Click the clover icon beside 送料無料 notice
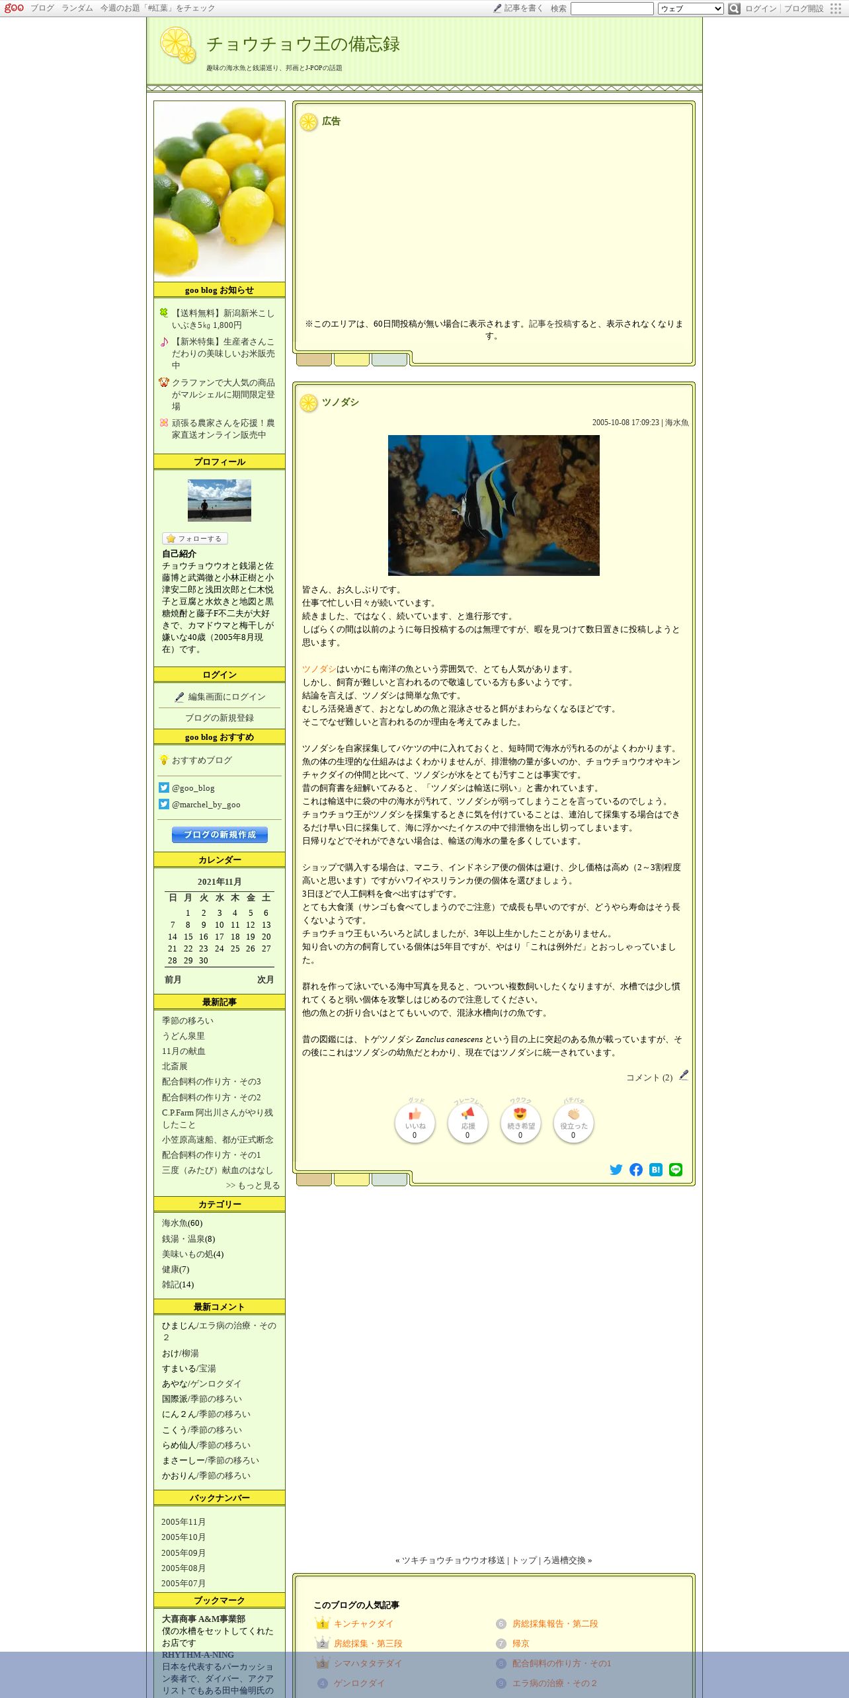849x1698 pixels. point(164,313)
